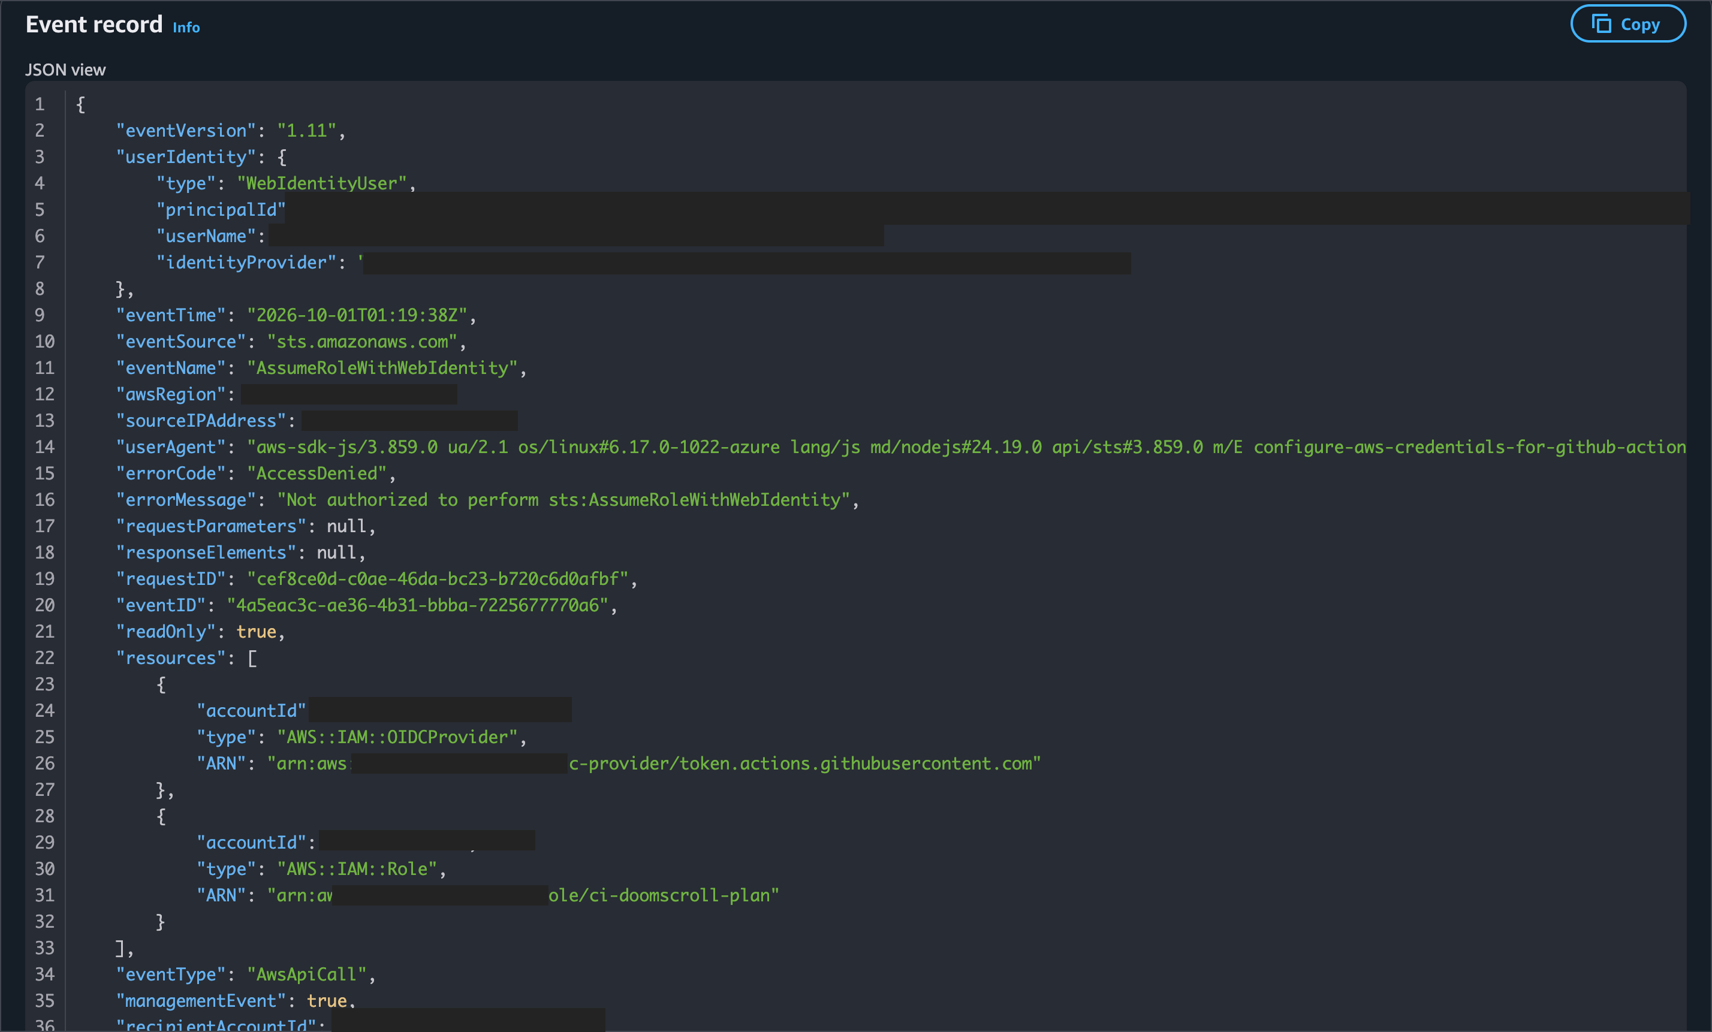Click the "userIdentity" key
The image size is (1712, 1032).
click(x=185, y=157)
